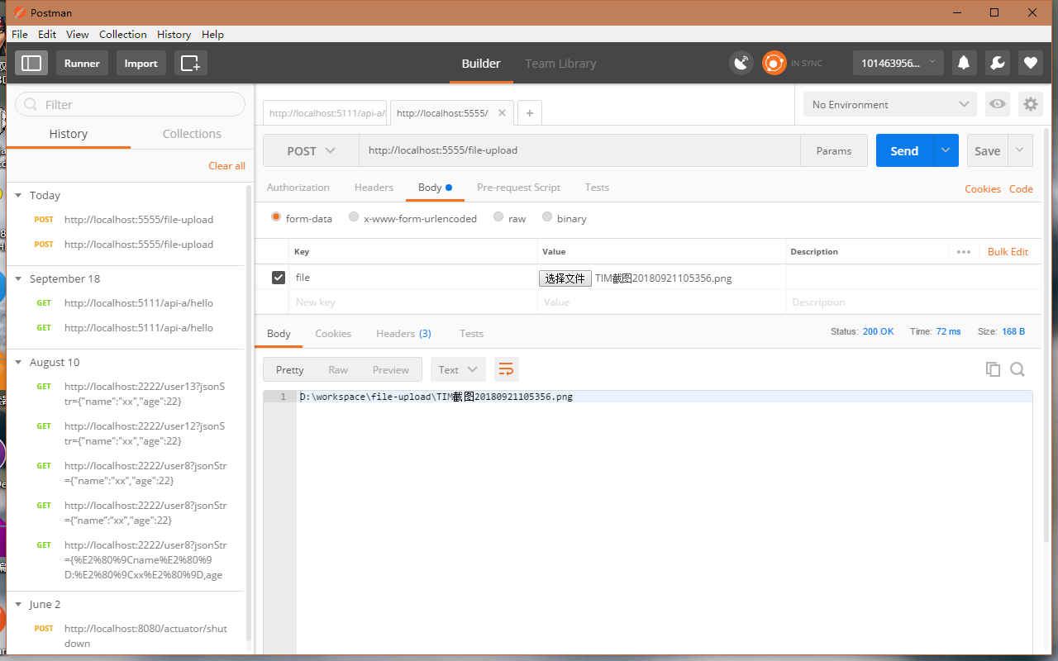The image size is (1058, 661).
Task: Open the wrench settings icon
Action: tap(997, 63)
